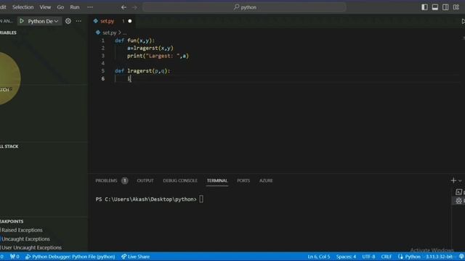Open the launch configuration dropdown Python De
The image size is (465, 261).
click(43, 21)
